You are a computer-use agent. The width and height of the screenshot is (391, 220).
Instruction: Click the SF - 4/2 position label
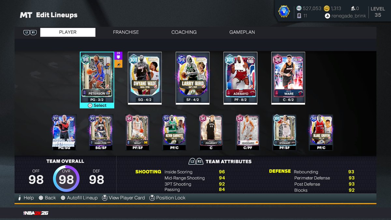point(193,100)
